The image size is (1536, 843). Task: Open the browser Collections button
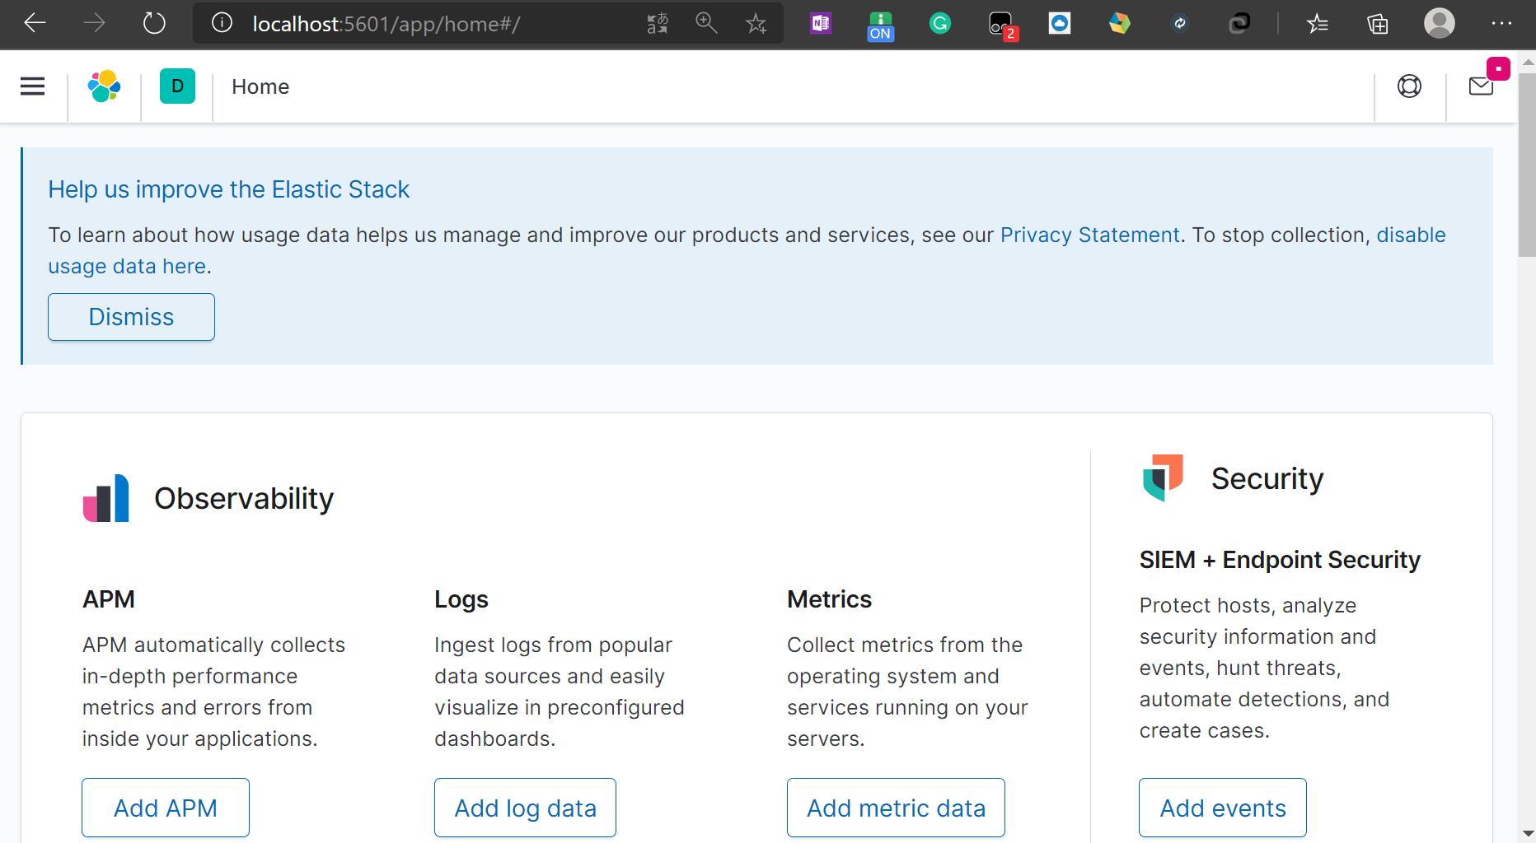[1378, 23]
